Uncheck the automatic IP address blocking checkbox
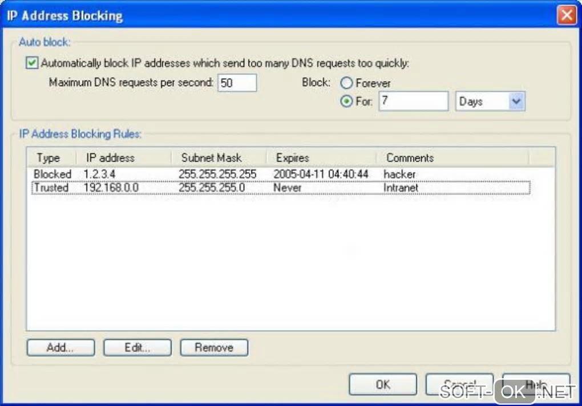The height and width of the screenshot is (406, 582). (x=32, y=63)
